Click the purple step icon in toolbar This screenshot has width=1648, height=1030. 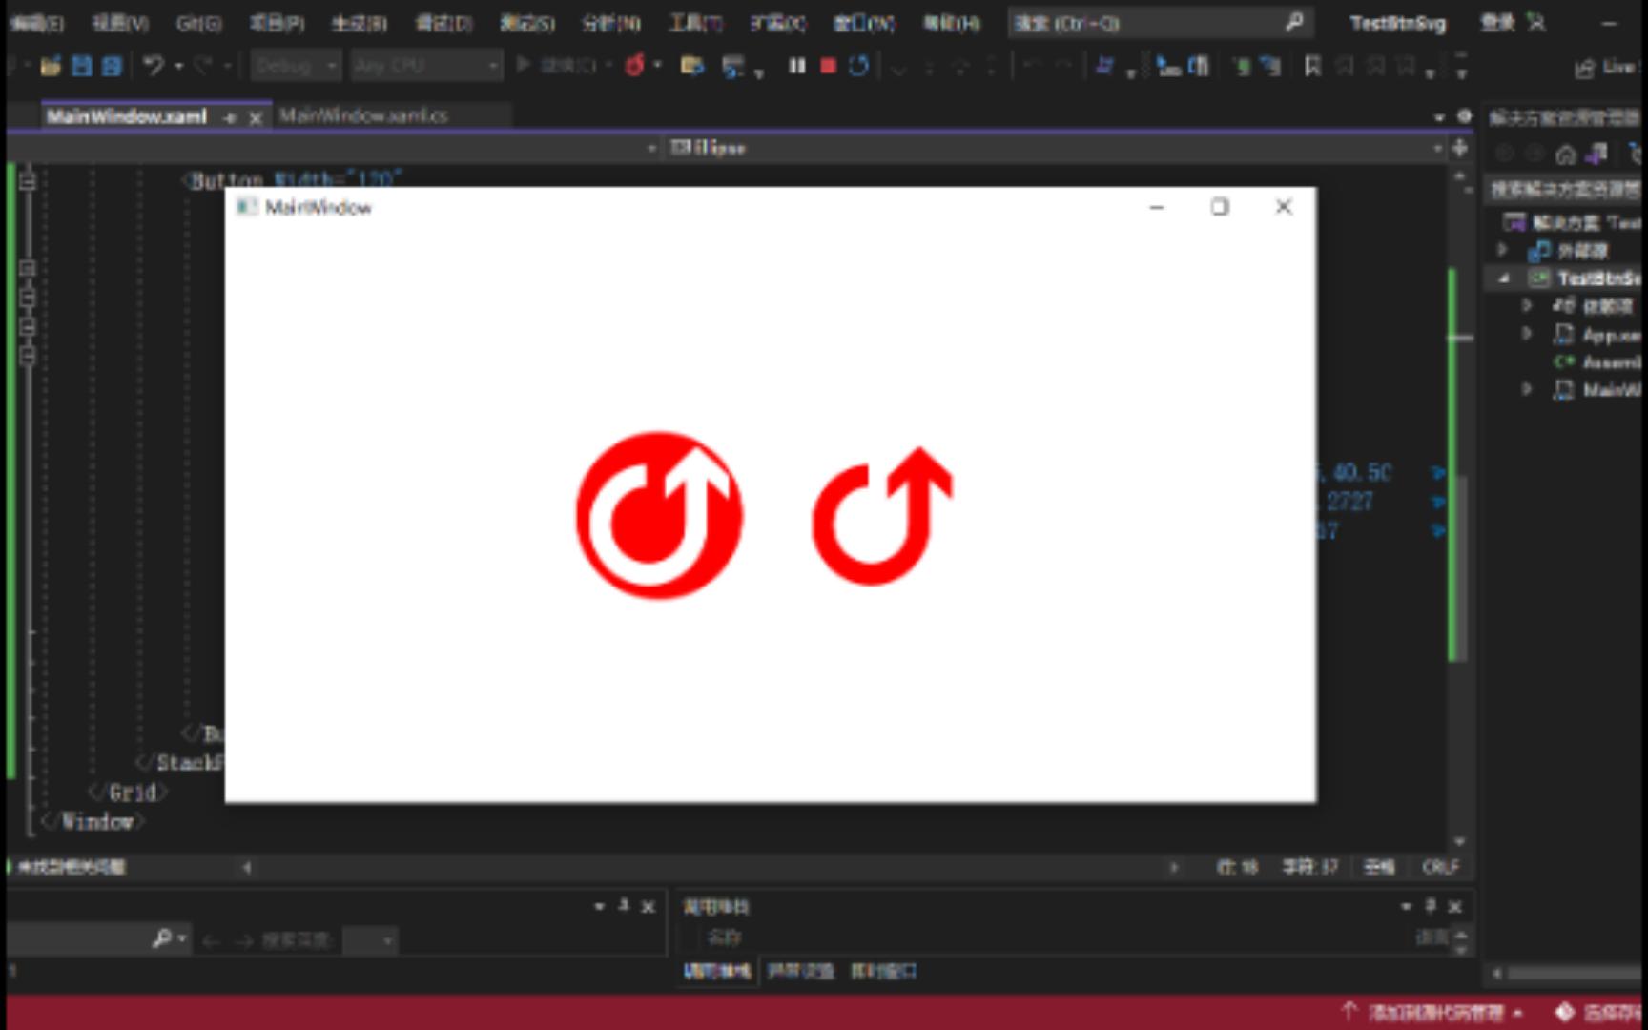click(x=1104, y=65)
